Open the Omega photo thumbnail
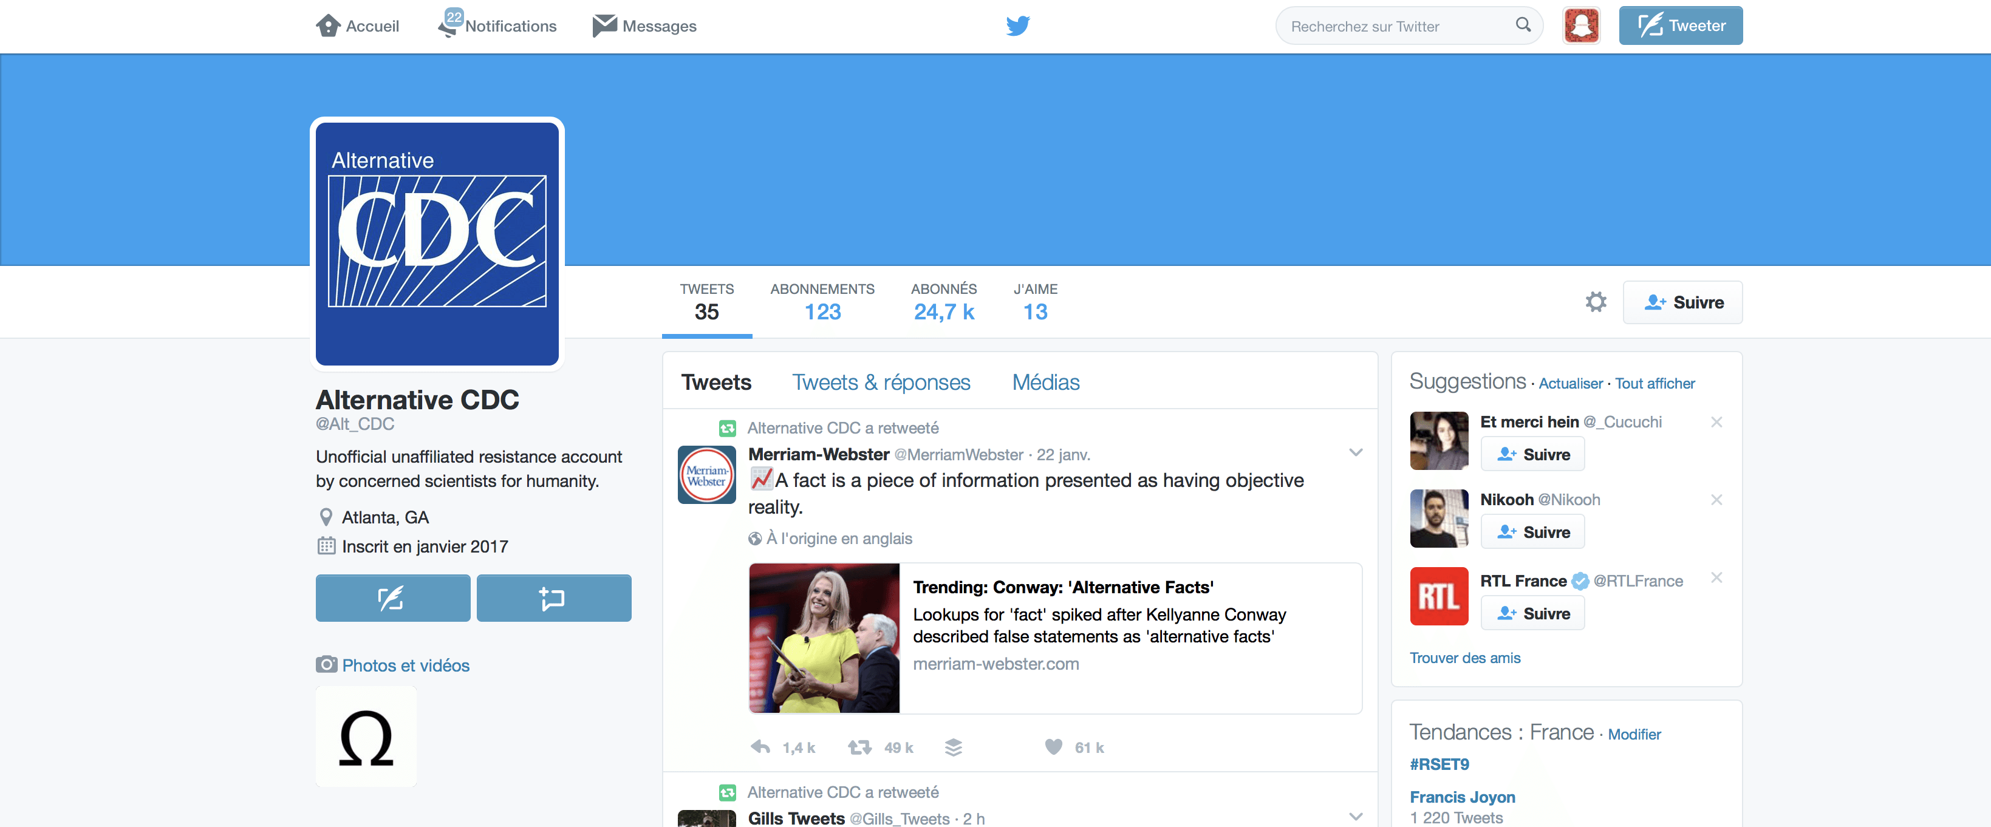Screen dimensions: 1991x827 [366, 737]
